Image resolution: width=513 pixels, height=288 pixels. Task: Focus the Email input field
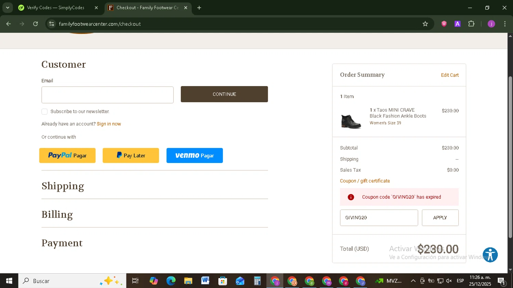[x=107, y=95]
